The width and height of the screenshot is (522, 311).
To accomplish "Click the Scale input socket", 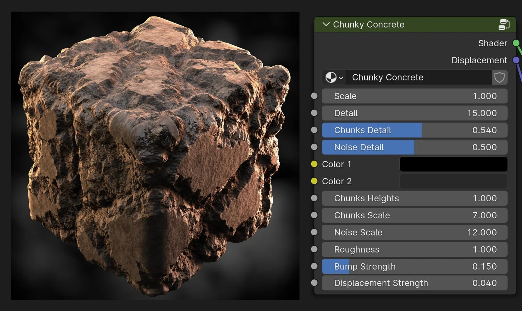I will click(x=314, y=96).
